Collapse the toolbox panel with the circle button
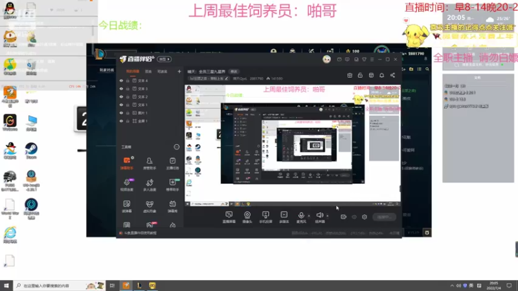The height and width of the screenshot is (291, 518). 176,147
